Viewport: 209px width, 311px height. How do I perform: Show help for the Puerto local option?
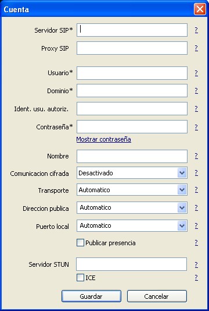tap(196, 225)
